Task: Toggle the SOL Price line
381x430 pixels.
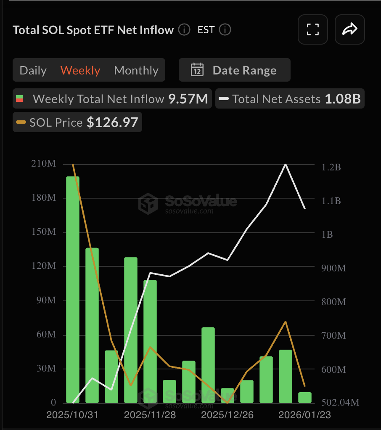Action: point(77,122)
